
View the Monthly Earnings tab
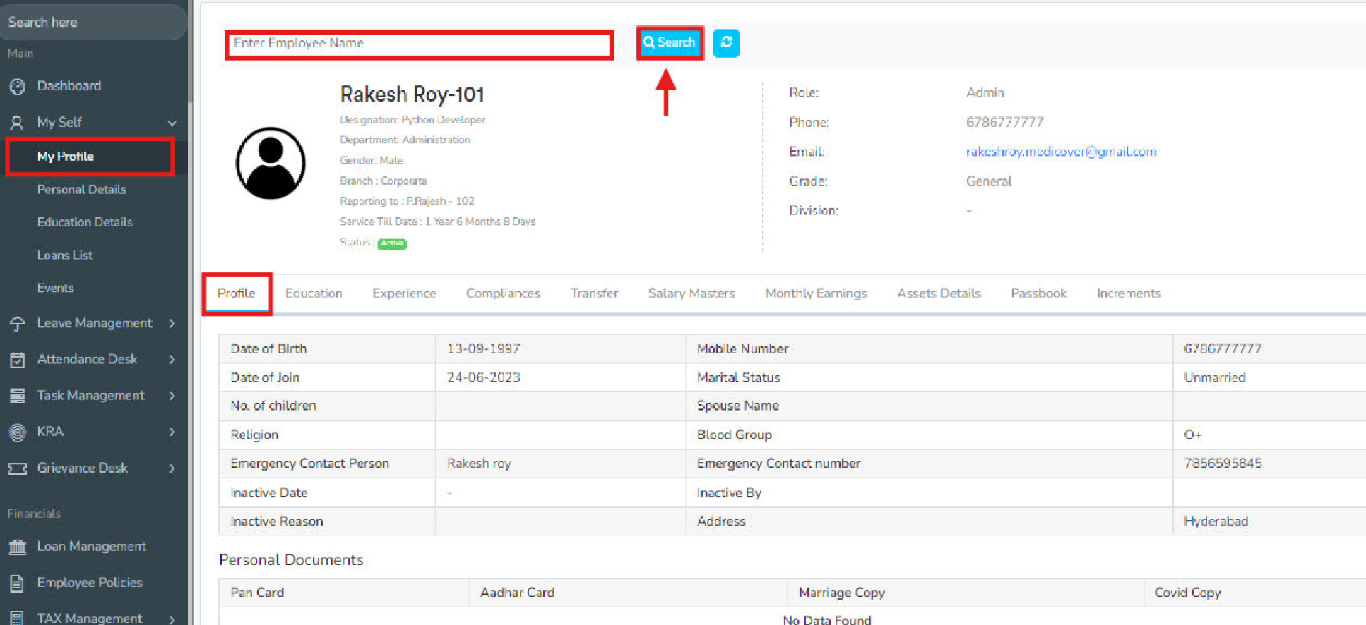tap(816, 293)
